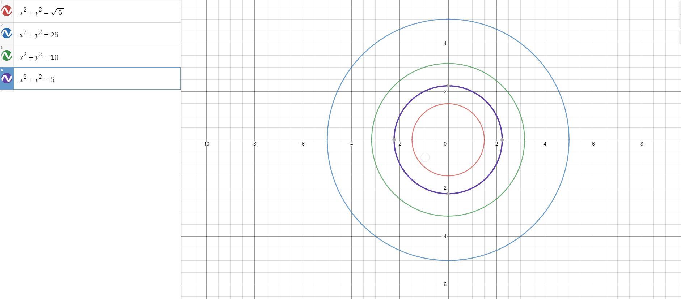This screenshot has height=299, width=681.
Task: Click the bottom gray point on purple circle
Action: pos(448,194)
